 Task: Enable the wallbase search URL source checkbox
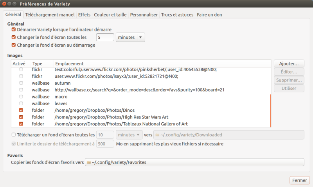tap(21, 90)
